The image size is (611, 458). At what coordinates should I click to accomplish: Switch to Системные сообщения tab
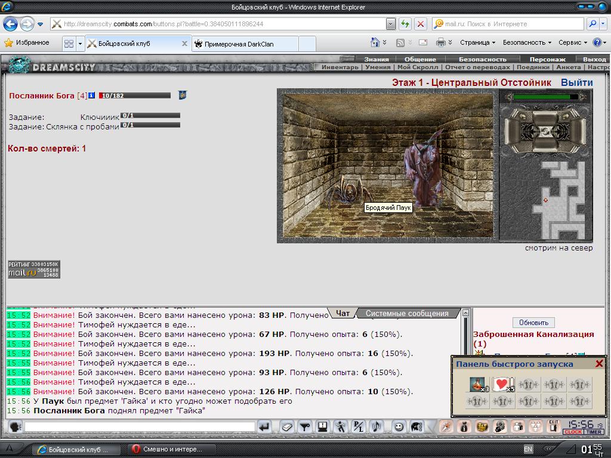click(407, 314)
